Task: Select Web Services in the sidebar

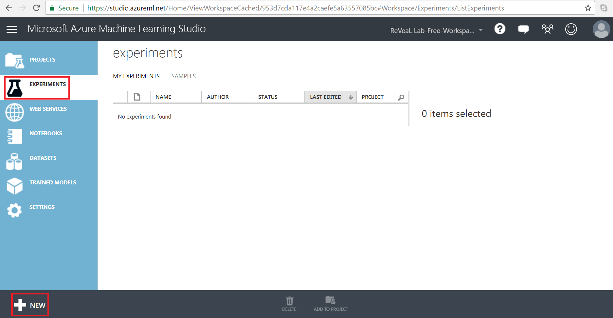Action: coord(48,109)
